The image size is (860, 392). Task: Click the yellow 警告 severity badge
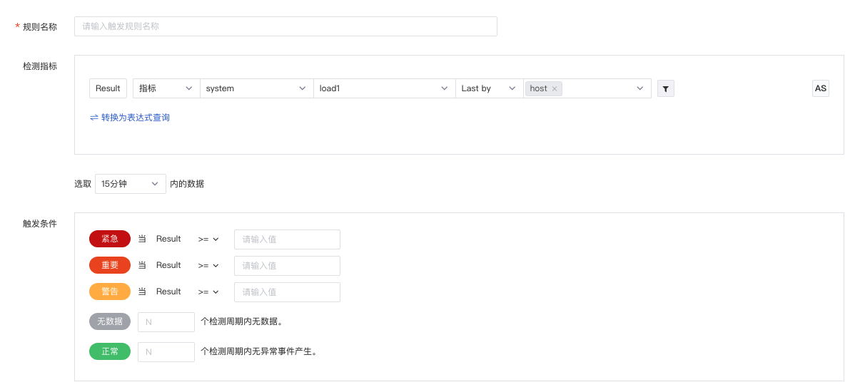[x=110, y=292]
